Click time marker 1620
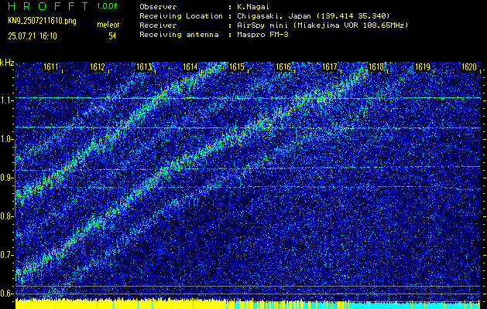Screen dimensions: 487x309 point(469,66)
